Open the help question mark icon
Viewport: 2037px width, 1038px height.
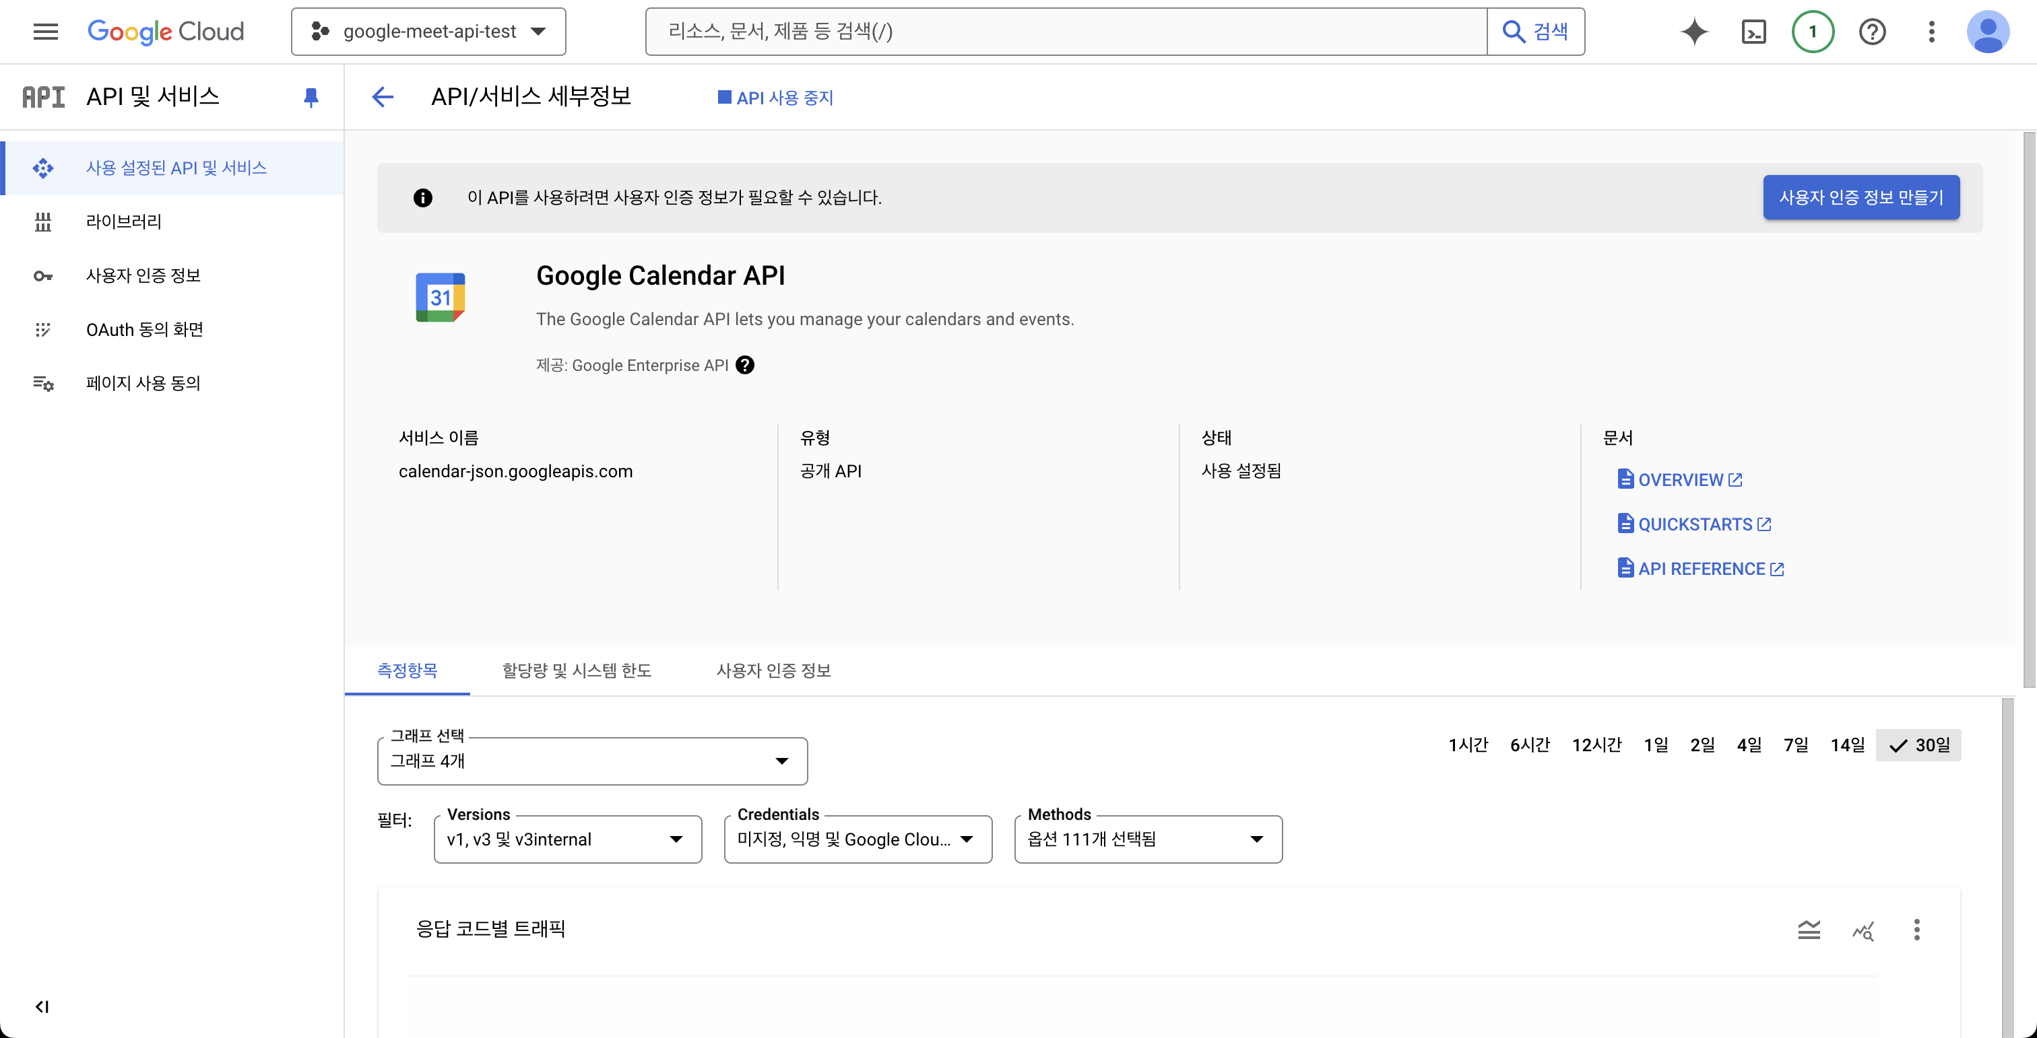(1872, 32)
